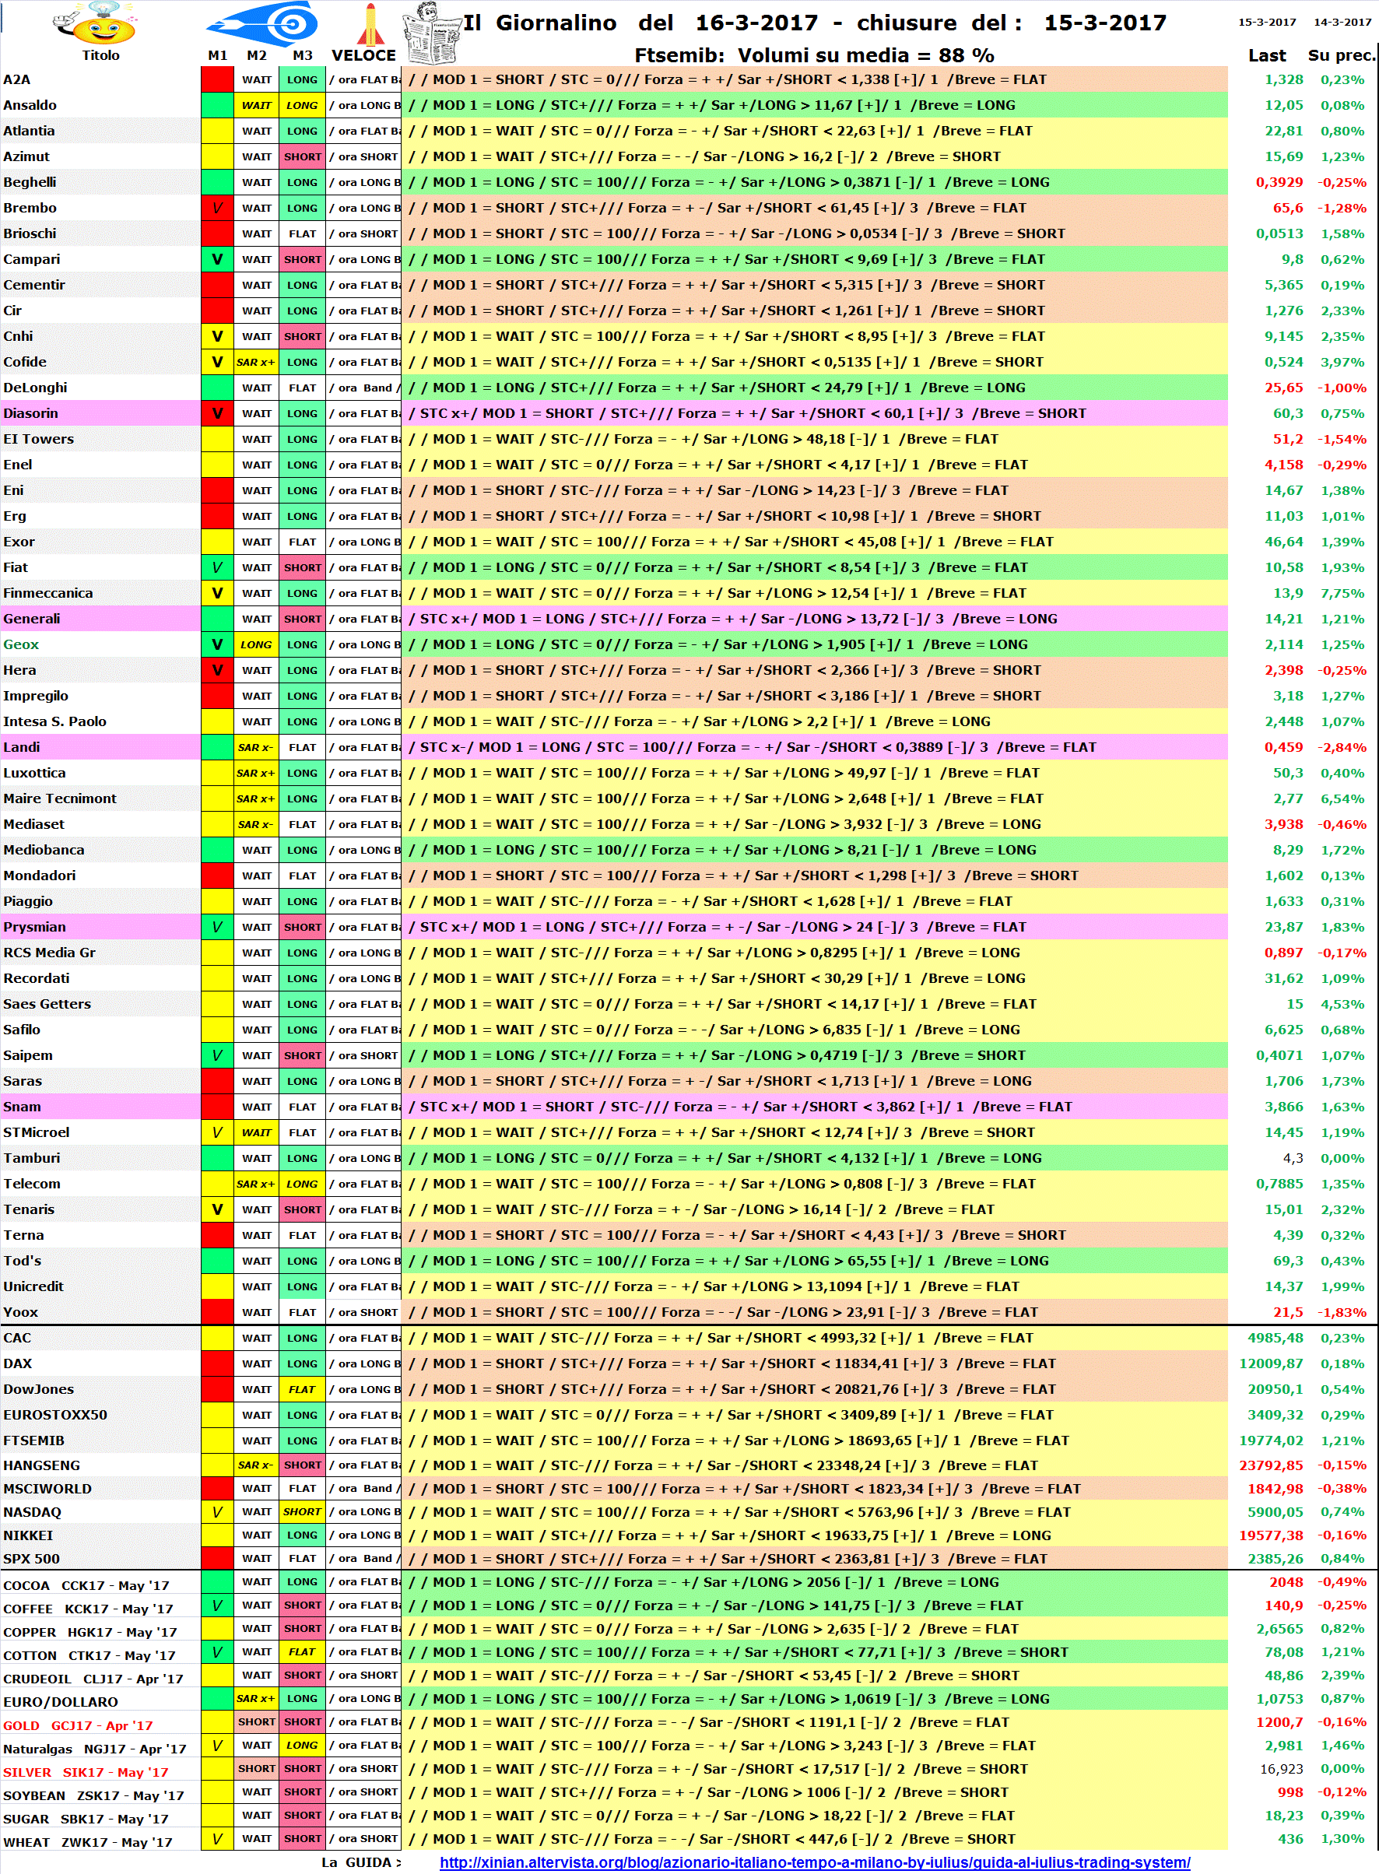Click the ora Band cell for DeLonghi
The height and width of the screenshot is (1874, 1379).
(364, 388)
